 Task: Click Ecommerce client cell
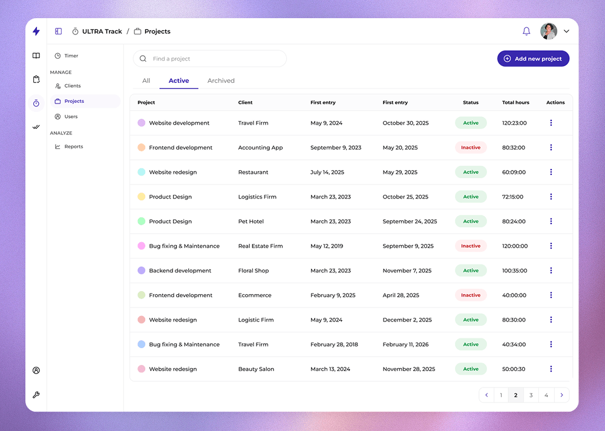click(x=255, y=295)
